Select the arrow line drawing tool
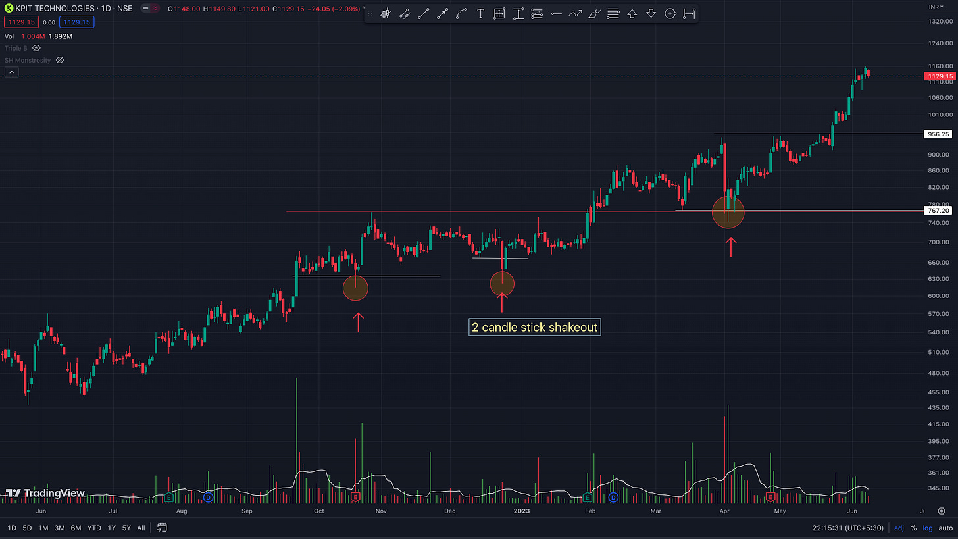 pos(443,13)
